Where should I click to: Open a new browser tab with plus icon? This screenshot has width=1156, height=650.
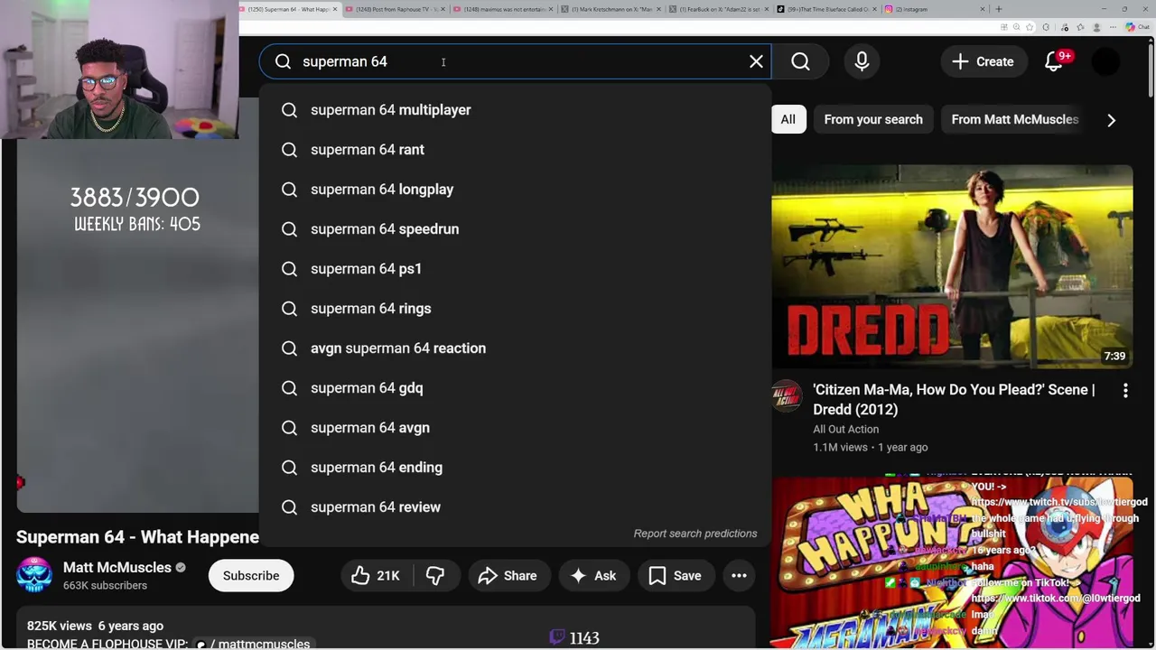pyautogui.click(x=998, y=9)
